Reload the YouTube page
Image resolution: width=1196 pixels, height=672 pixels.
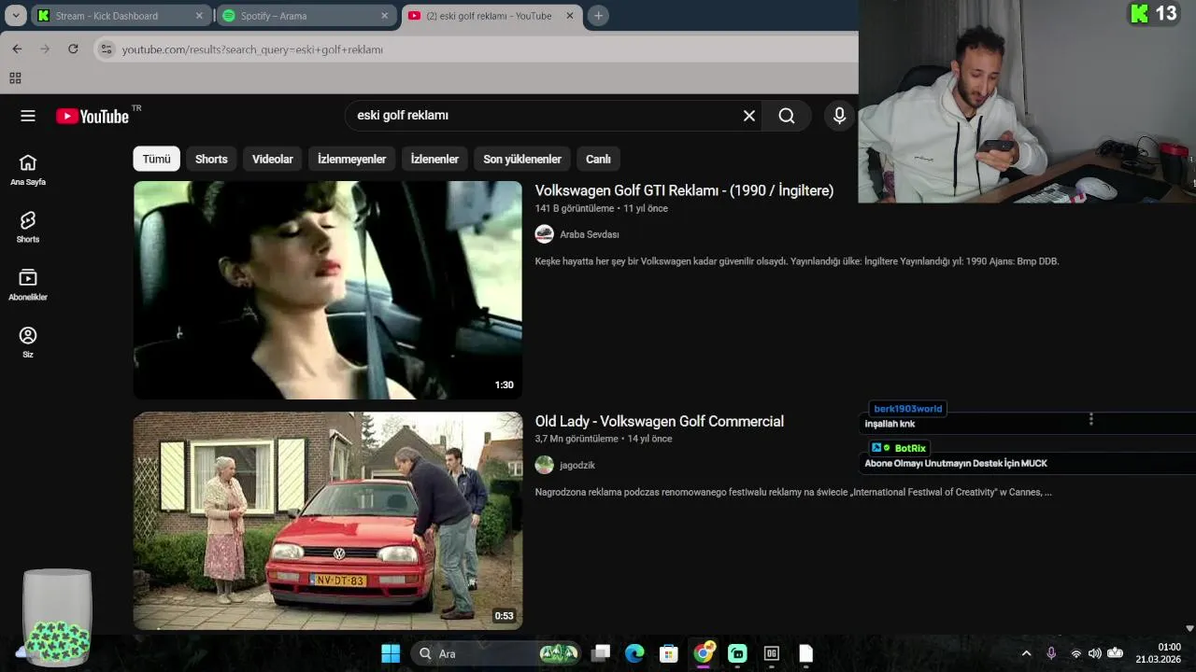(73, 49)
